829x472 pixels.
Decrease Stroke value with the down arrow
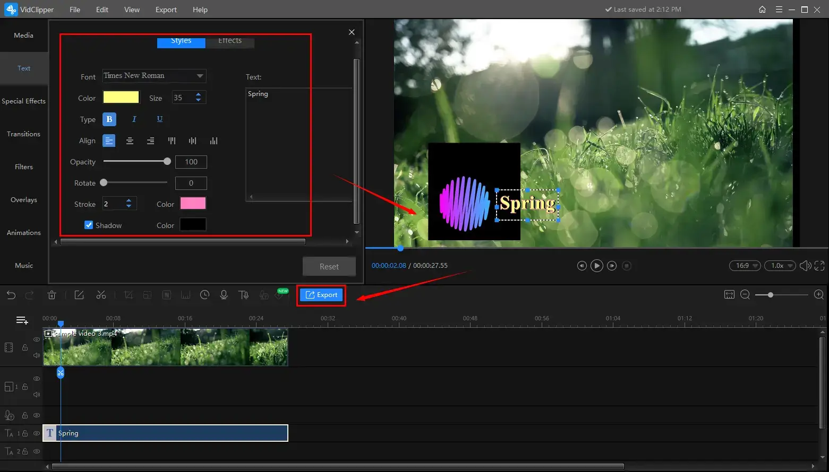click(x=129, y=206)
